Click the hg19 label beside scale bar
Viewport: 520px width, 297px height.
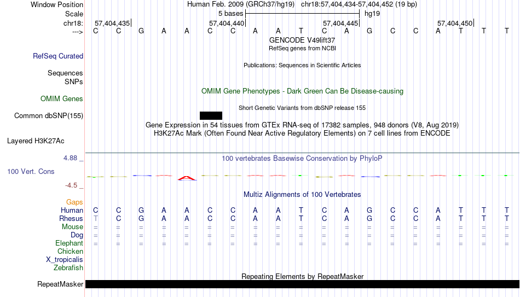(x=372, y=14)
